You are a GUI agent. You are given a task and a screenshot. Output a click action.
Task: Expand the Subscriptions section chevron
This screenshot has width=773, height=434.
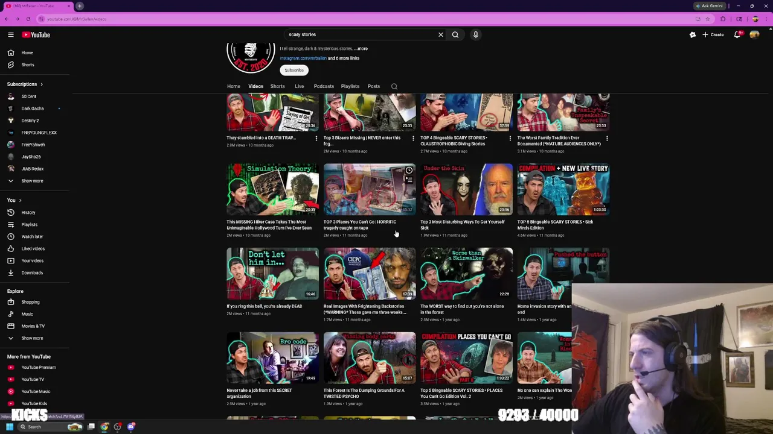pos(41,84)
